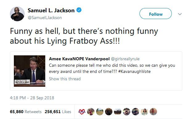Expand the tweet options chevron
The width and height of the screenshot is (190, 119).
[x=180, y=14]
